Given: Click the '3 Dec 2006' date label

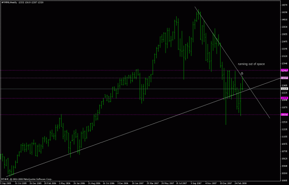Looking at the screenshot, I should [x=123, y=184].
